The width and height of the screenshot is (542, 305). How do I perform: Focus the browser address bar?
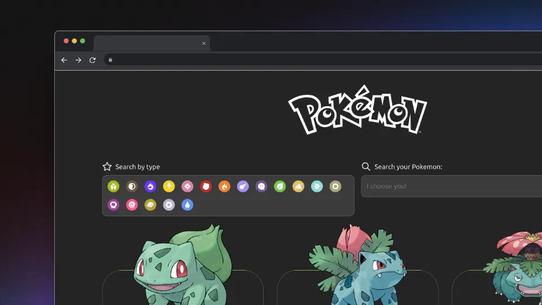(x=323, y=60)
